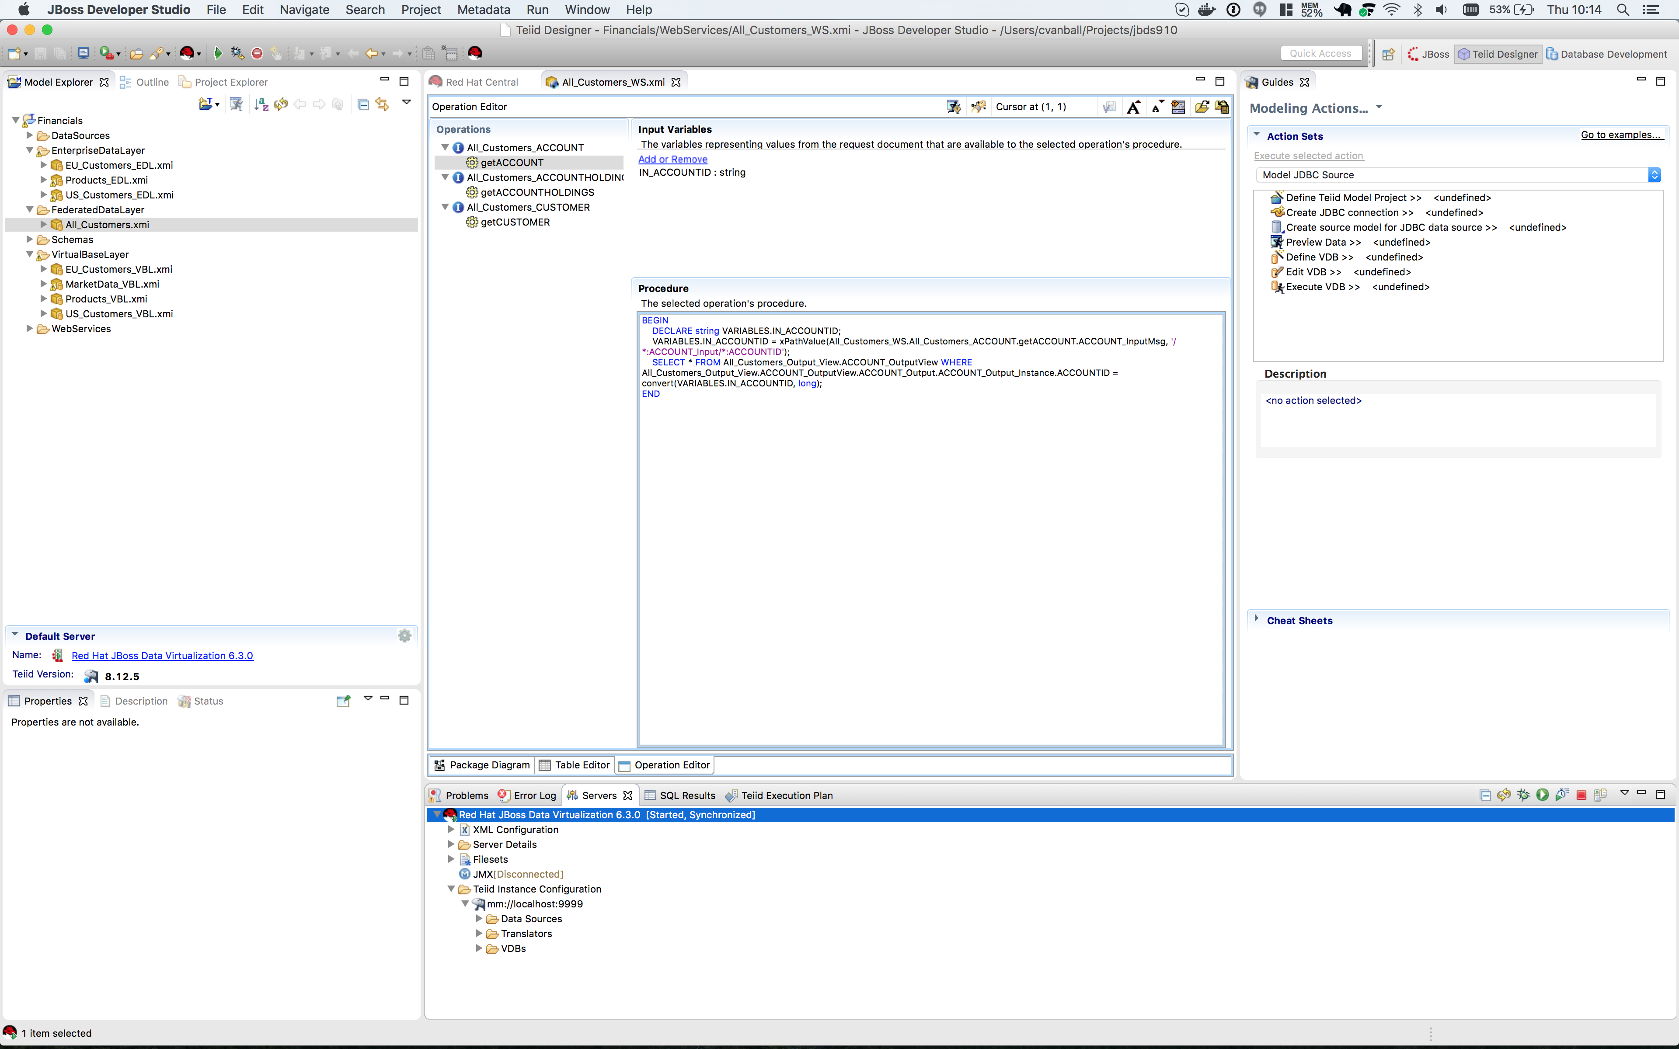Click in the Quick Access field
1679x1049 pixels.
click(1320, 53)
